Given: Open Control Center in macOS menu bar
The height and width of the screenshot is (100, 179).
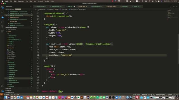Looking at the screenshot, I should coord(159,1).
